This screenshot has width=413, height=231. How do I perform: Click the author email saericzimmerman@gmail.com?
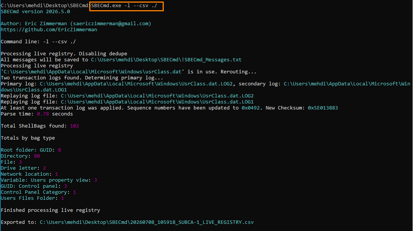[x=111, y=24]
